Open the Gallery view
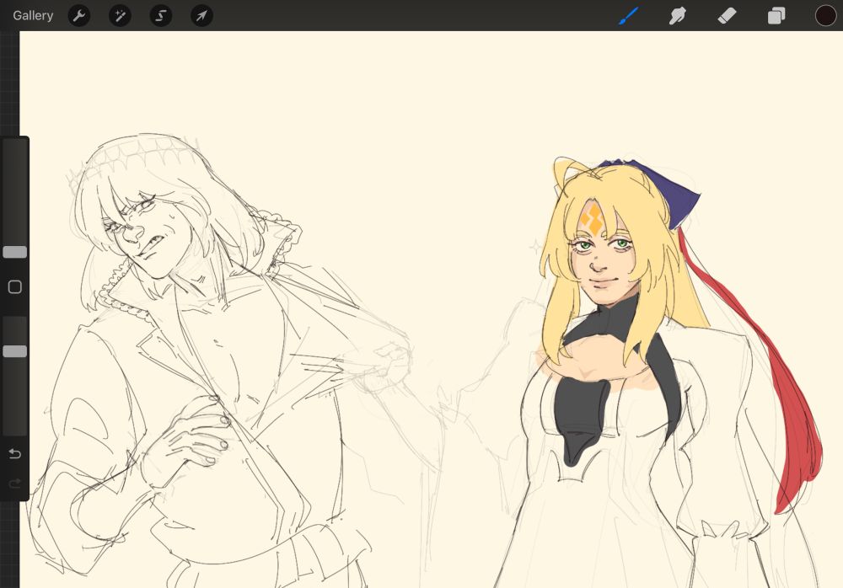The width and height of the screenshot is (843, 588). pos(33,16)
